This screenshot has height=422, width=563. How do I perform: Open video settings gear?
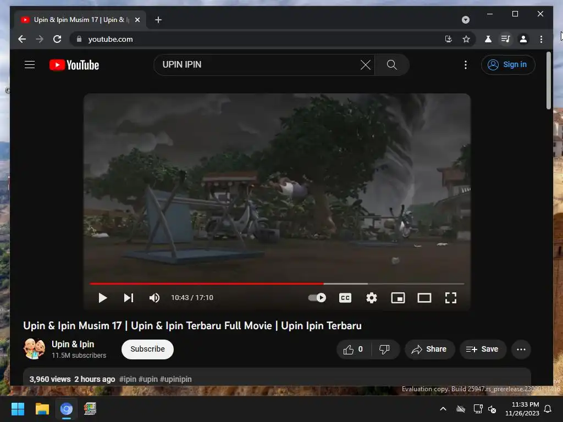pyautogui.click(x=372, y=298)
